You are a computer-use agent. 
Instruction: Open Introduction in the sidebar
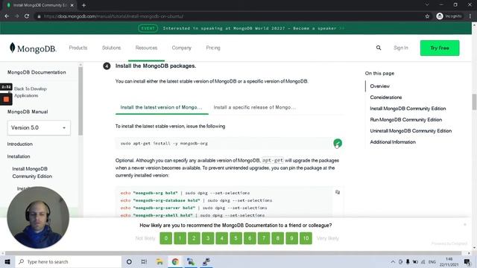[20, 144]
